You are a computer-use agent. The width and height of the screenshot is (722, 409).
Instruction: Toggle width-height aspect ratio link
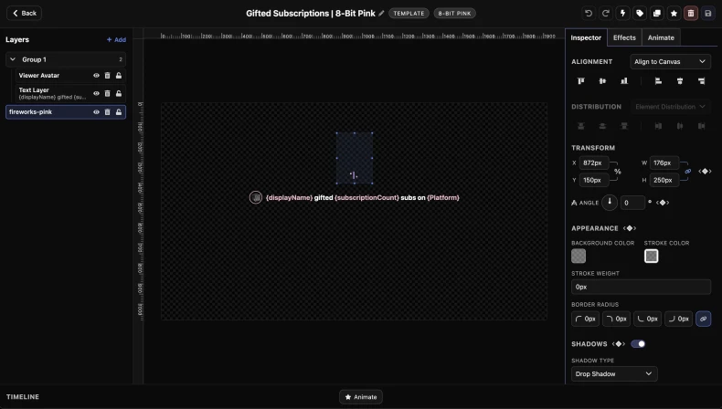[x=688, y=172]
